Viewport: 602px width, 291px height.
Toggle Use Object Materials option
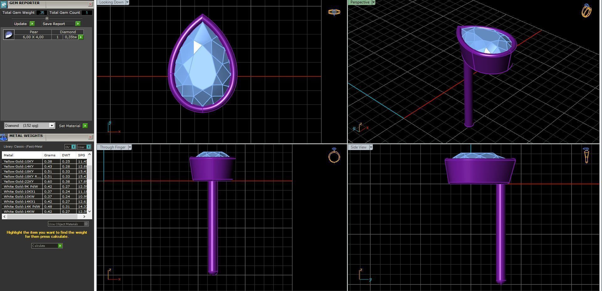(x=68, y=224)
